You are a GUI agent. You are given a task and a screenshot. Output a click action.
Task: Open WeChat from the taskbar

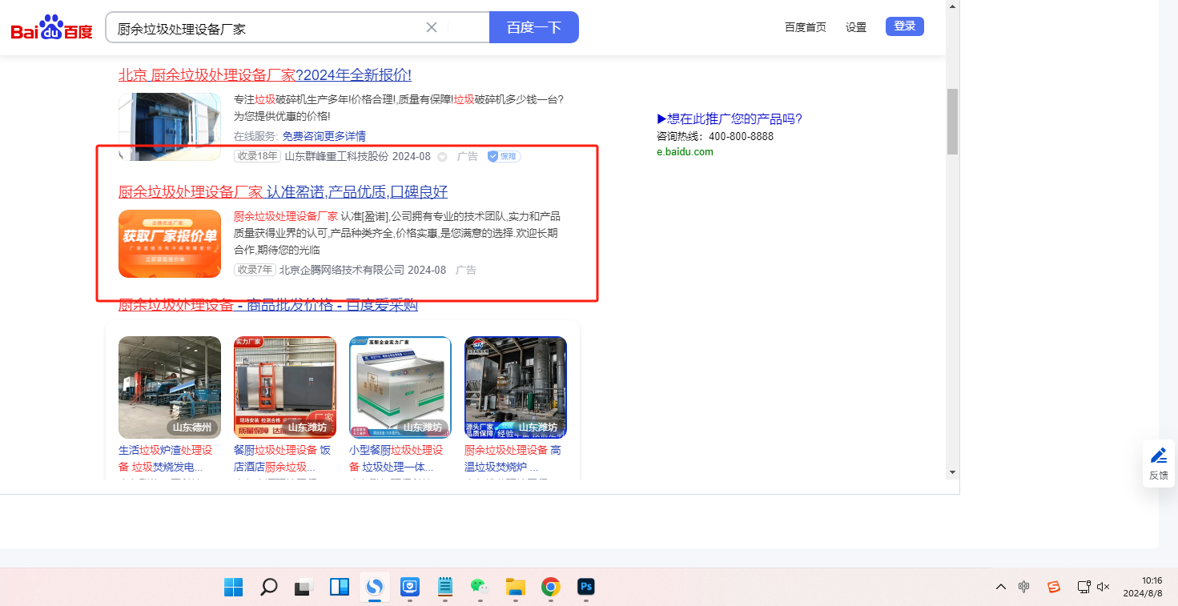(479, 587)
